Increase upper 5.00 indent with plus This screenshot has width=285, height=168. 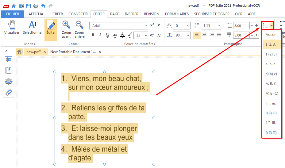256,26
